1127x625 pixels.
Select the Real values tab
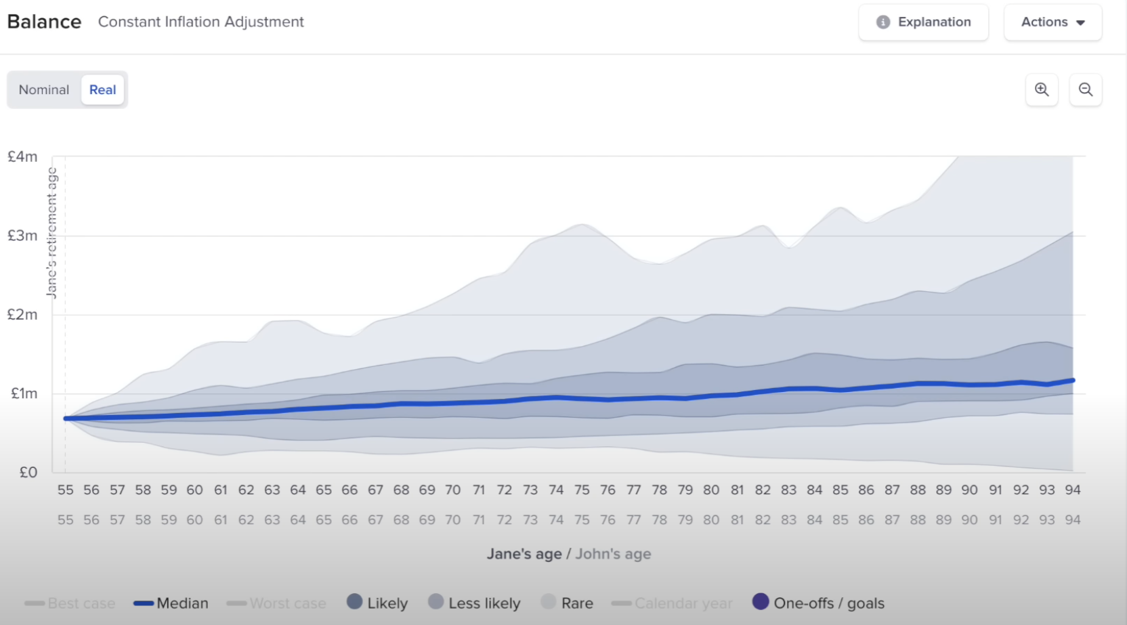103,90
